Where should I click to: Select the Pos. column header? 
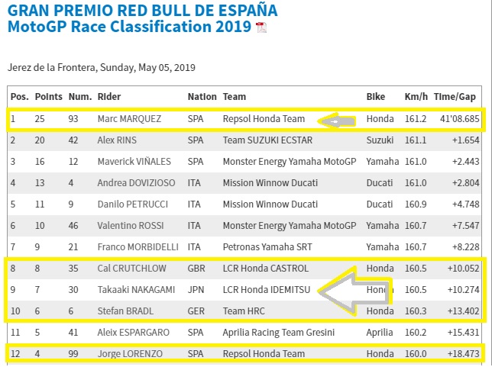click(x=20, y=97)
